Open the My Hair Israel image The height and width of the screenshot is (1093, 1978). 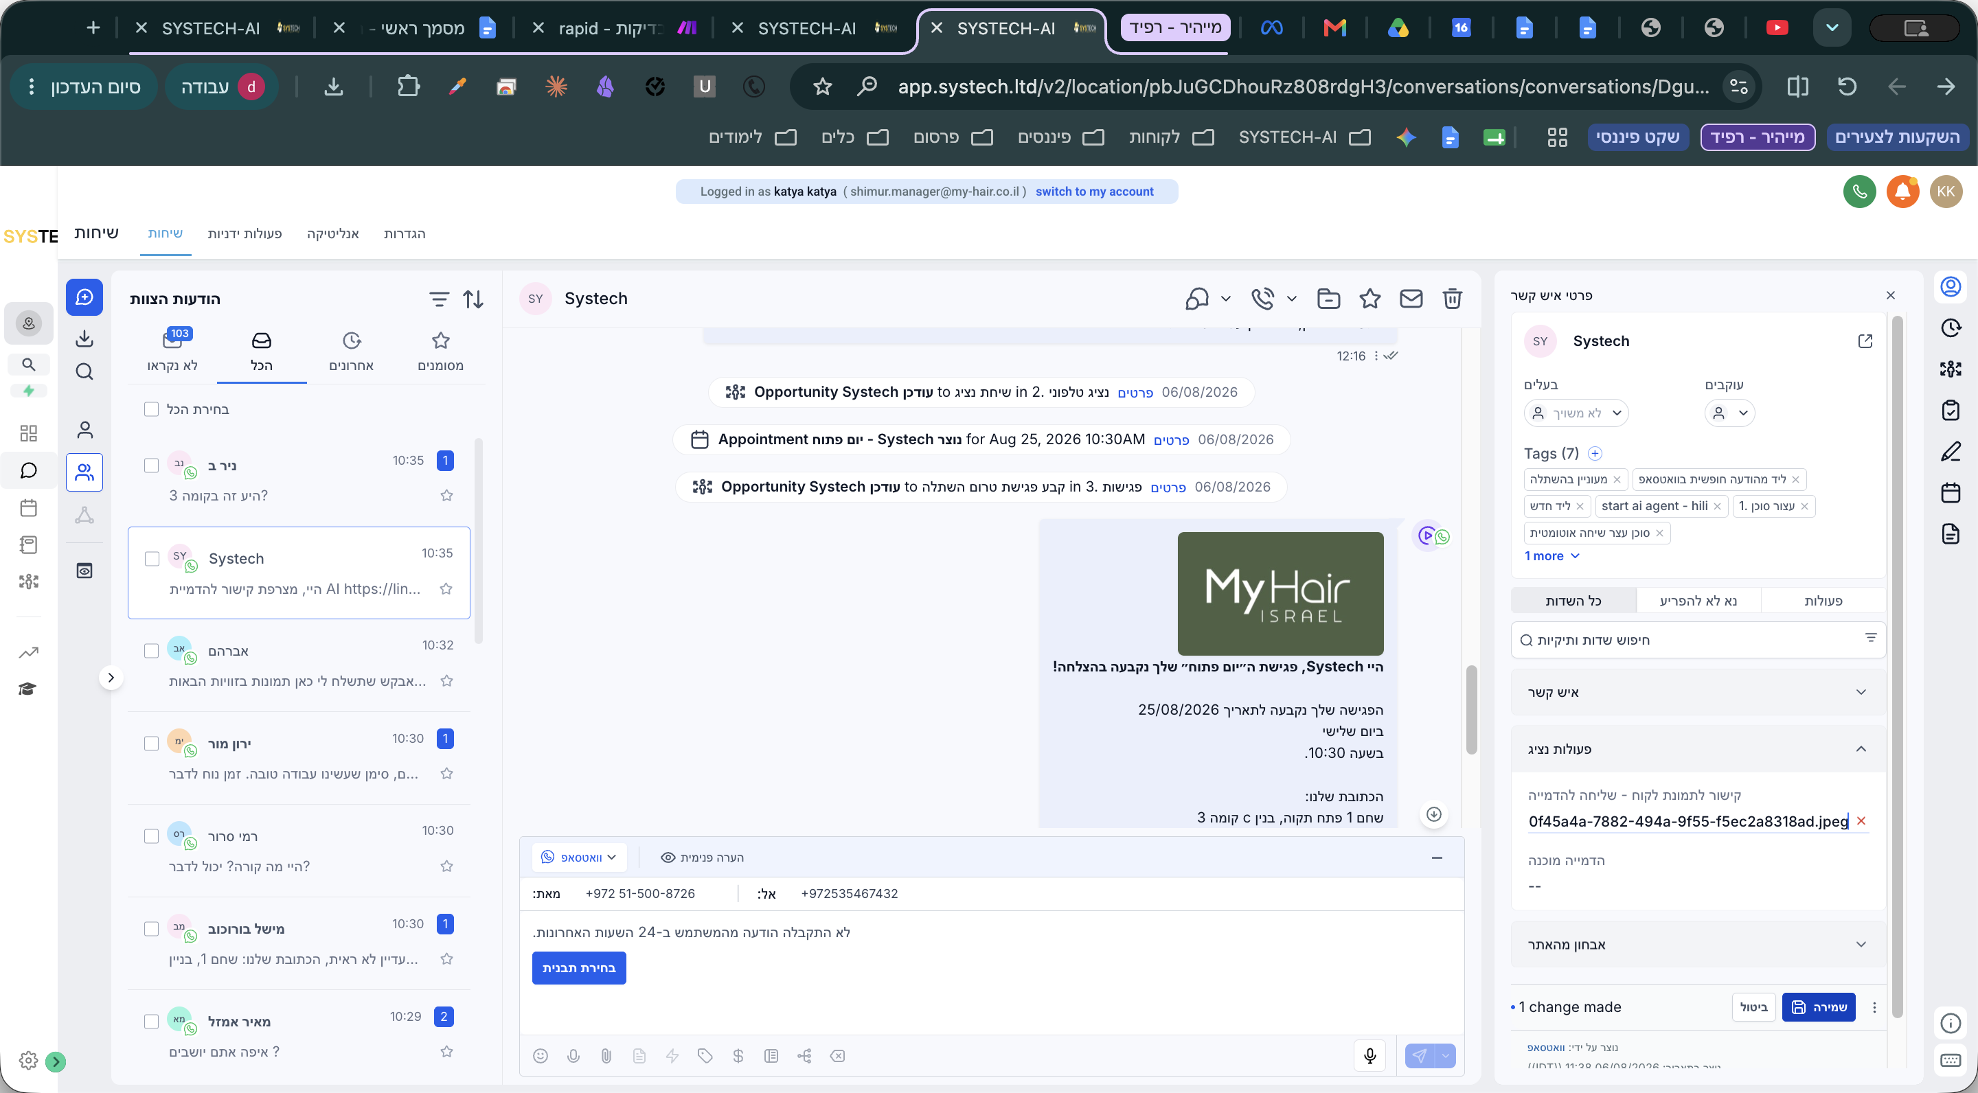click(x=1280, y=593)
